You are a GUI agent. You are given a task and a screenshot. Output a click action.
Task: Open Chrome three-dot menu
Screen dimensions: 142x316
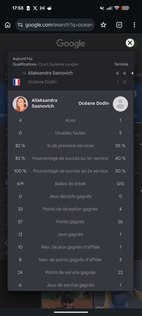pos(134,25)
